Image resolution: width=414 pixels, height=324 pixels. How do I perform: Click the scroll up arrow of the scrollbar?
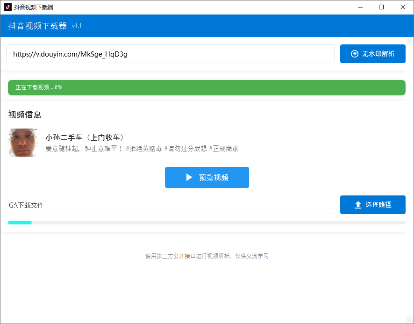tap(409, 41)
